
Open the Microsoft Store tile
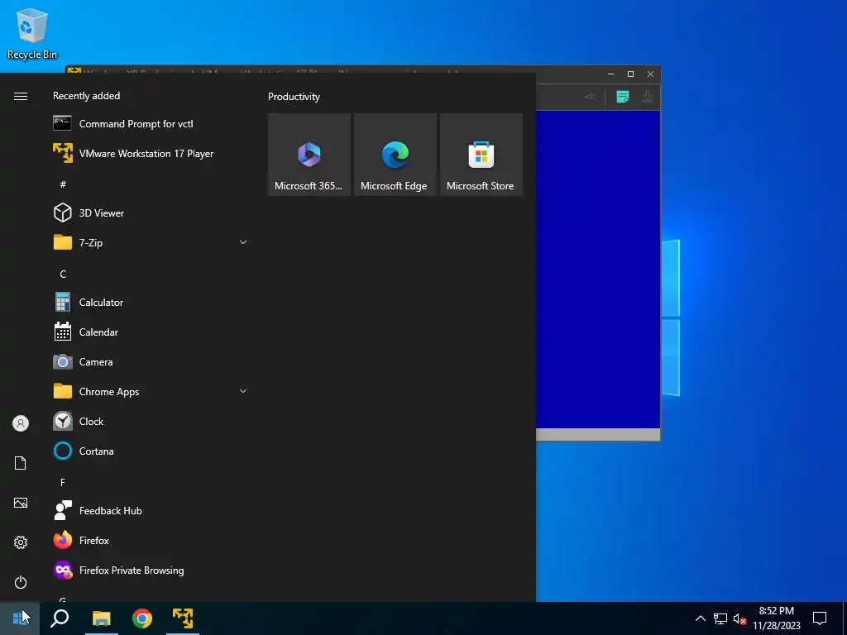[x=481, y=155]
